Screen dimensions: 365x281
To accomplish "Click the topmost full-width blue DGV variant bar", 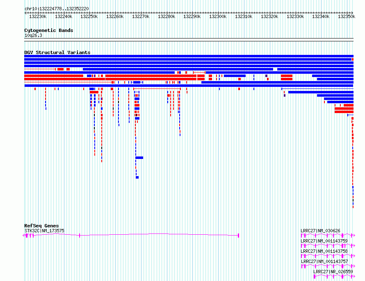I will coord(189,56).
